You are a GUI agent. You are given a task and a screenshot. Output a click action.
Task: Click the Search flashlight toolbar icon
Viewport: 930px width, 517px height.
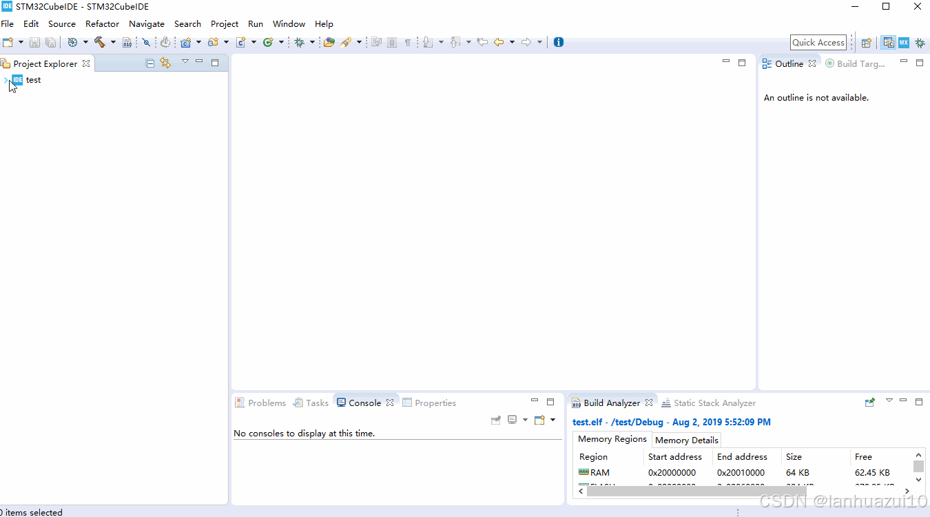coord(346,42)
